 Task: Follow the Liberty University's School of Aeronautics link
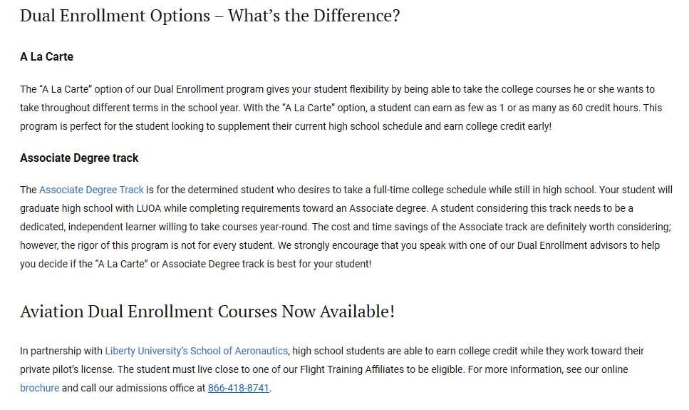197,351
